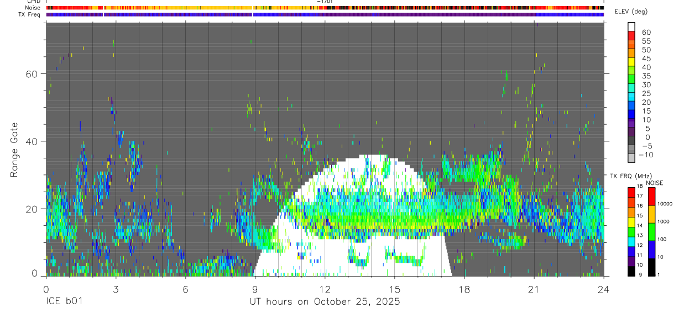Click the '13' value on TX FRQ scale

pyautogui.click(x=641, y=235)
